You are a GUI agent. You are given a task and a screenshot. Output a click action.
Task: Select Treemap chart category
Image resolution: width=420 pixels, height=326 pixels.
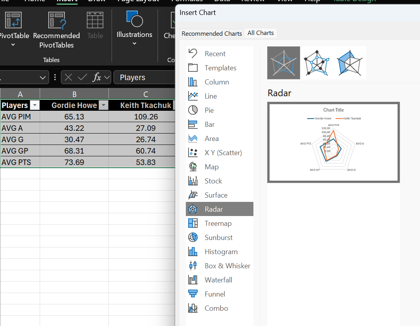(x=219, y=223)
